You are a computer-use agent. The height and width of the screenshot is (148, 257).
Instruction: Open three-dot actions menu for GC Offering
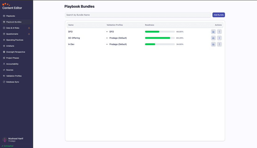coord(219,38)
